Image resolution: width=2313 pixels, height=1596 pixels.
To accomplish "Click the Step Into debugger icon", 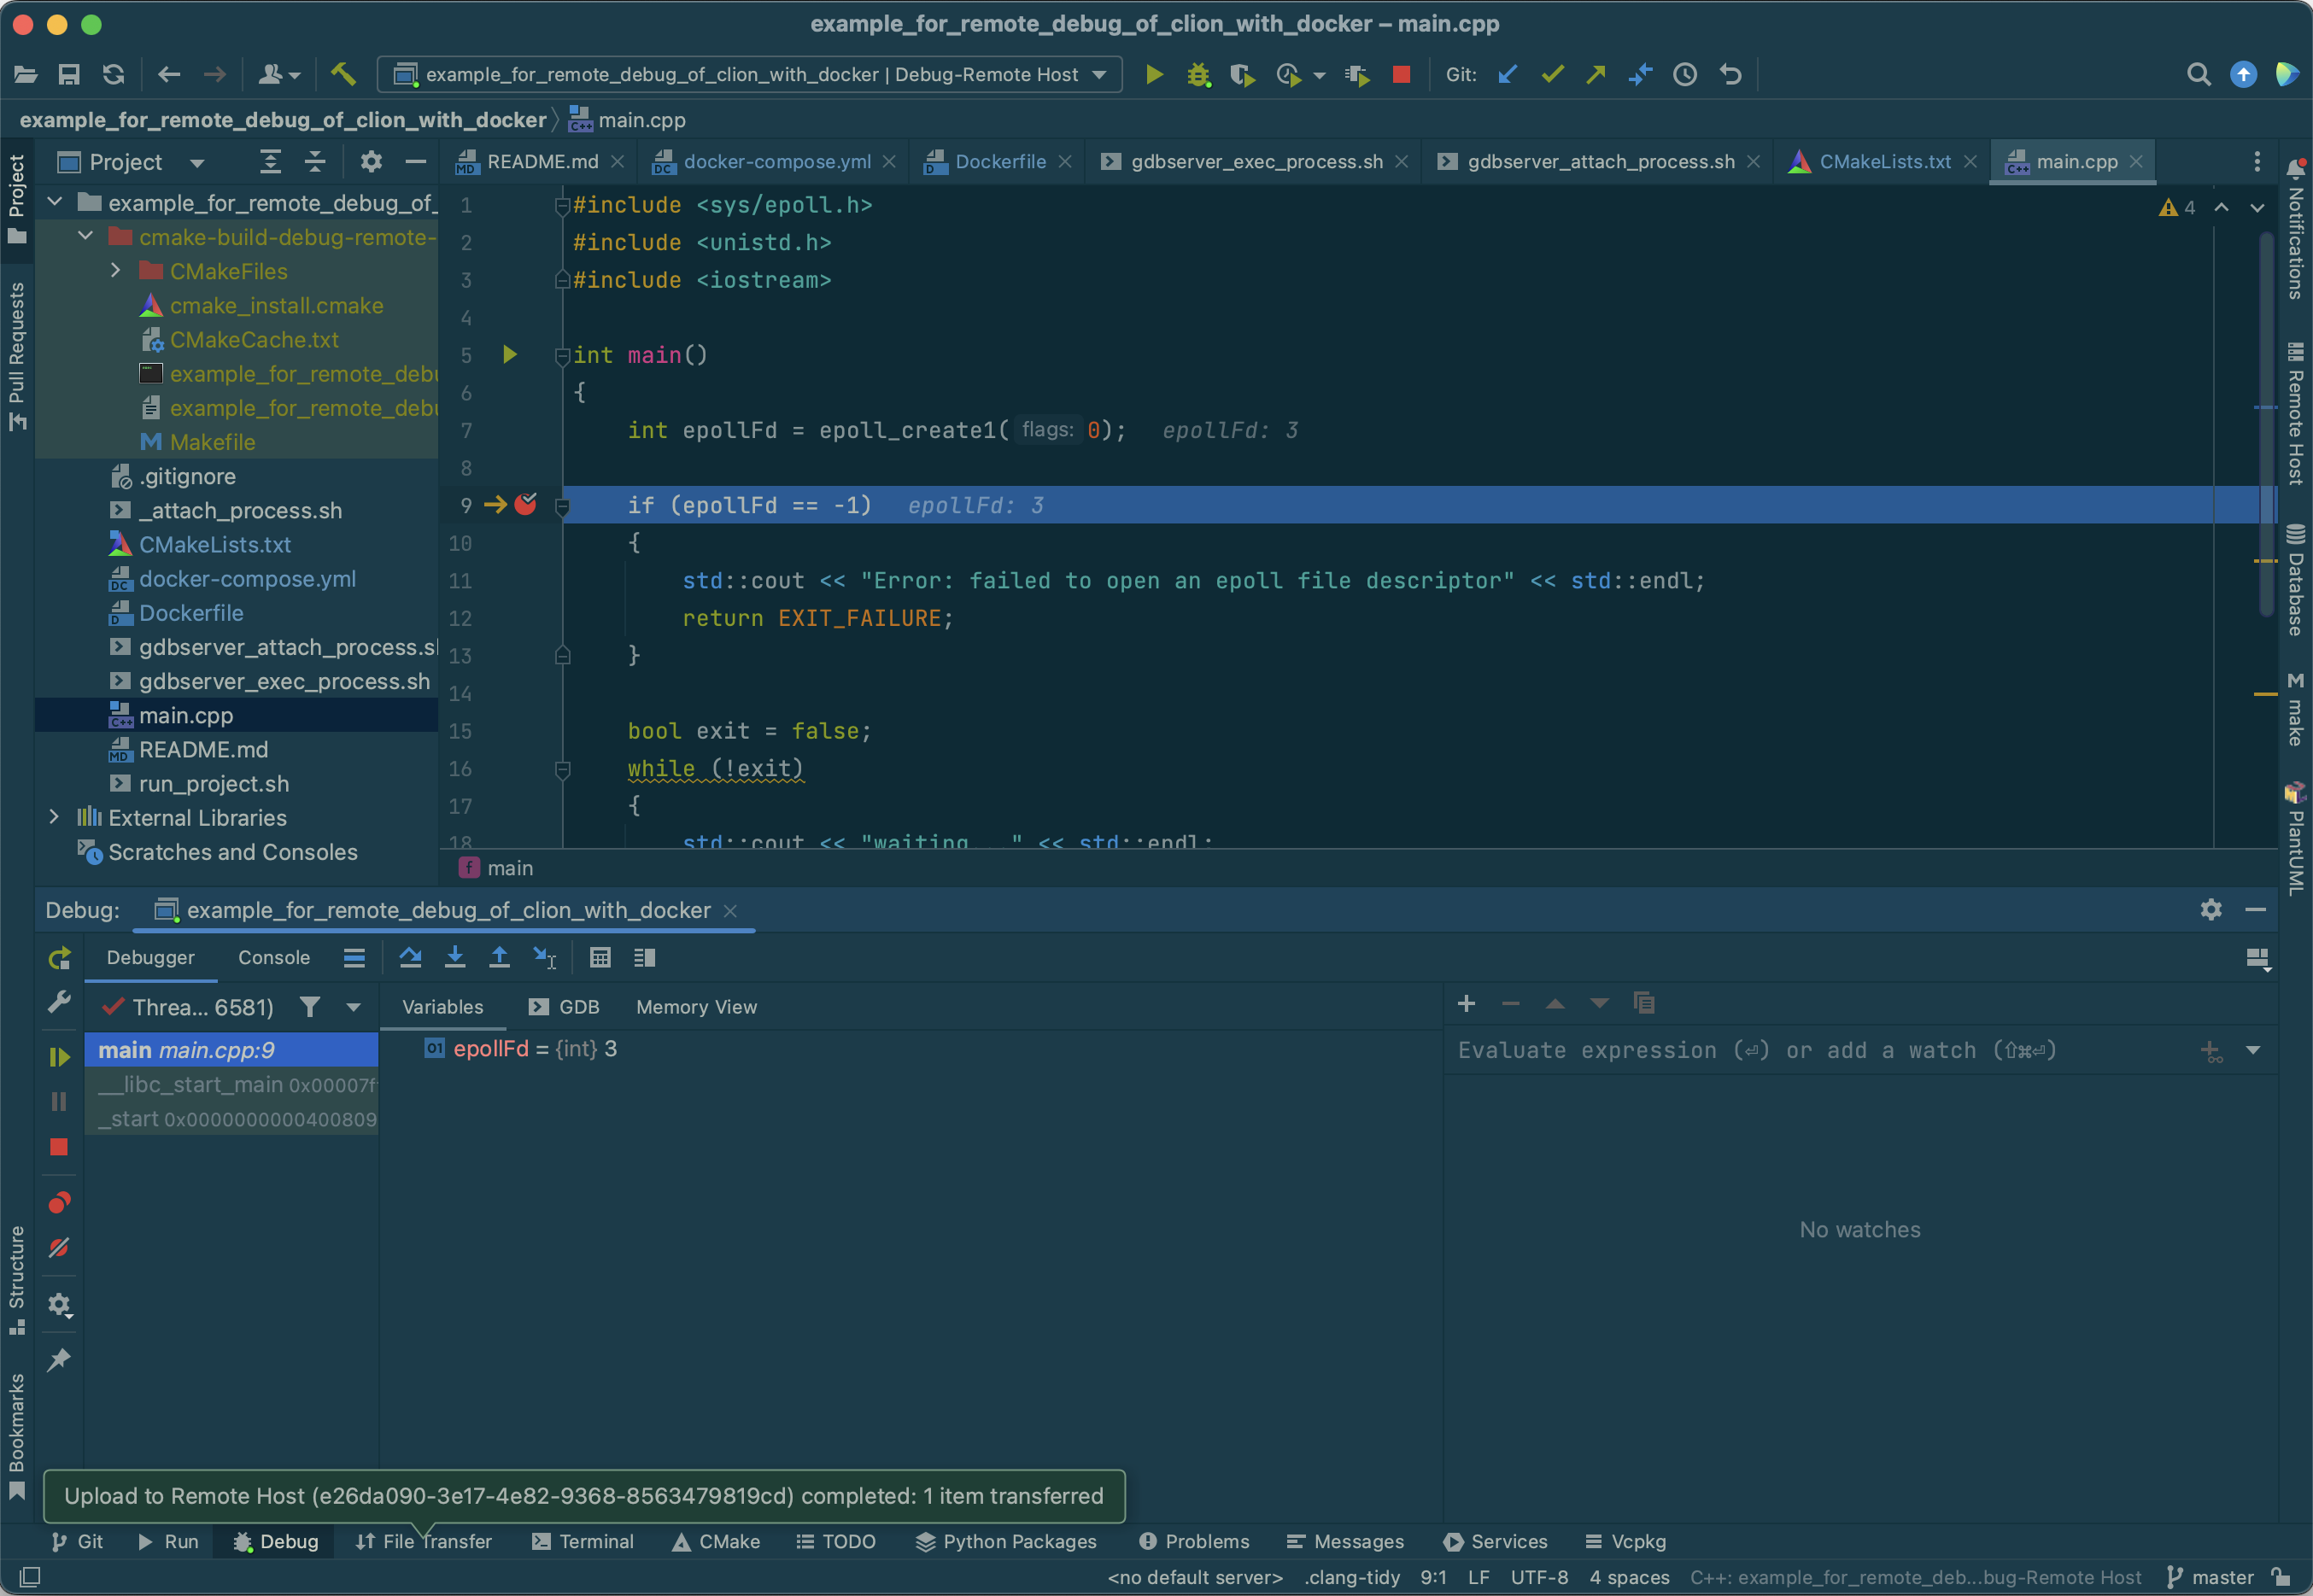I will click(x=455, y=957).
